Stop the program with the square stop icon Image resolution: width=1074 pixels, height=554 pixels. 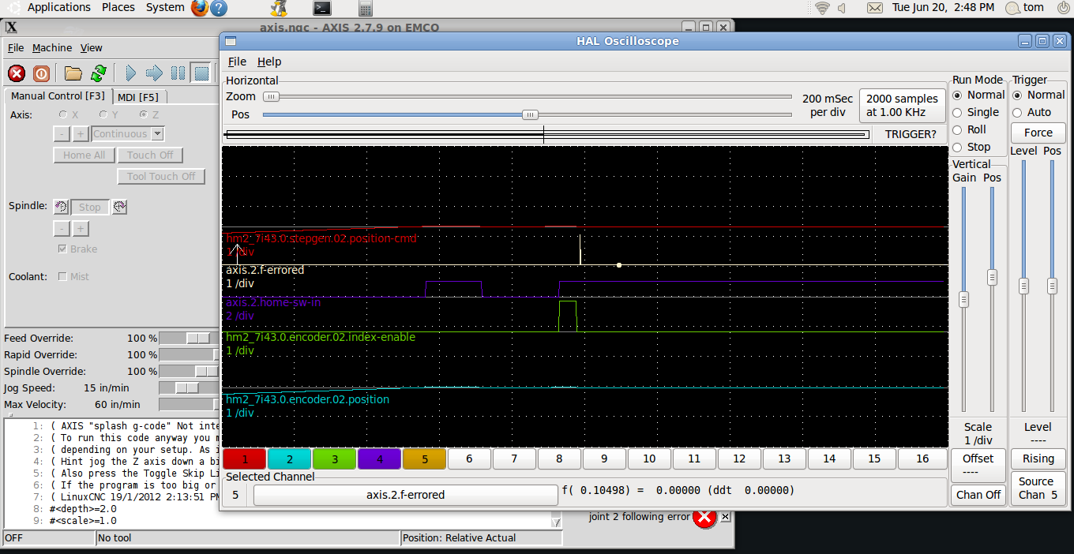[202, 73]
